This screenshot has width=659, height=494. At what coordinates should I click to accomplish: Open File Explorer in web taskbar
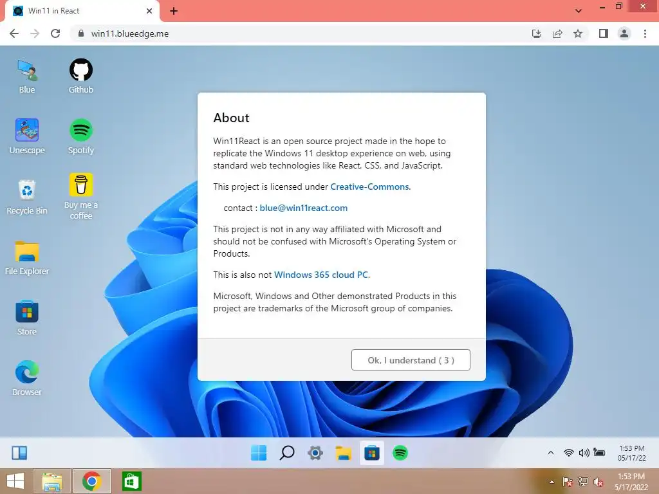coord(344,453)
